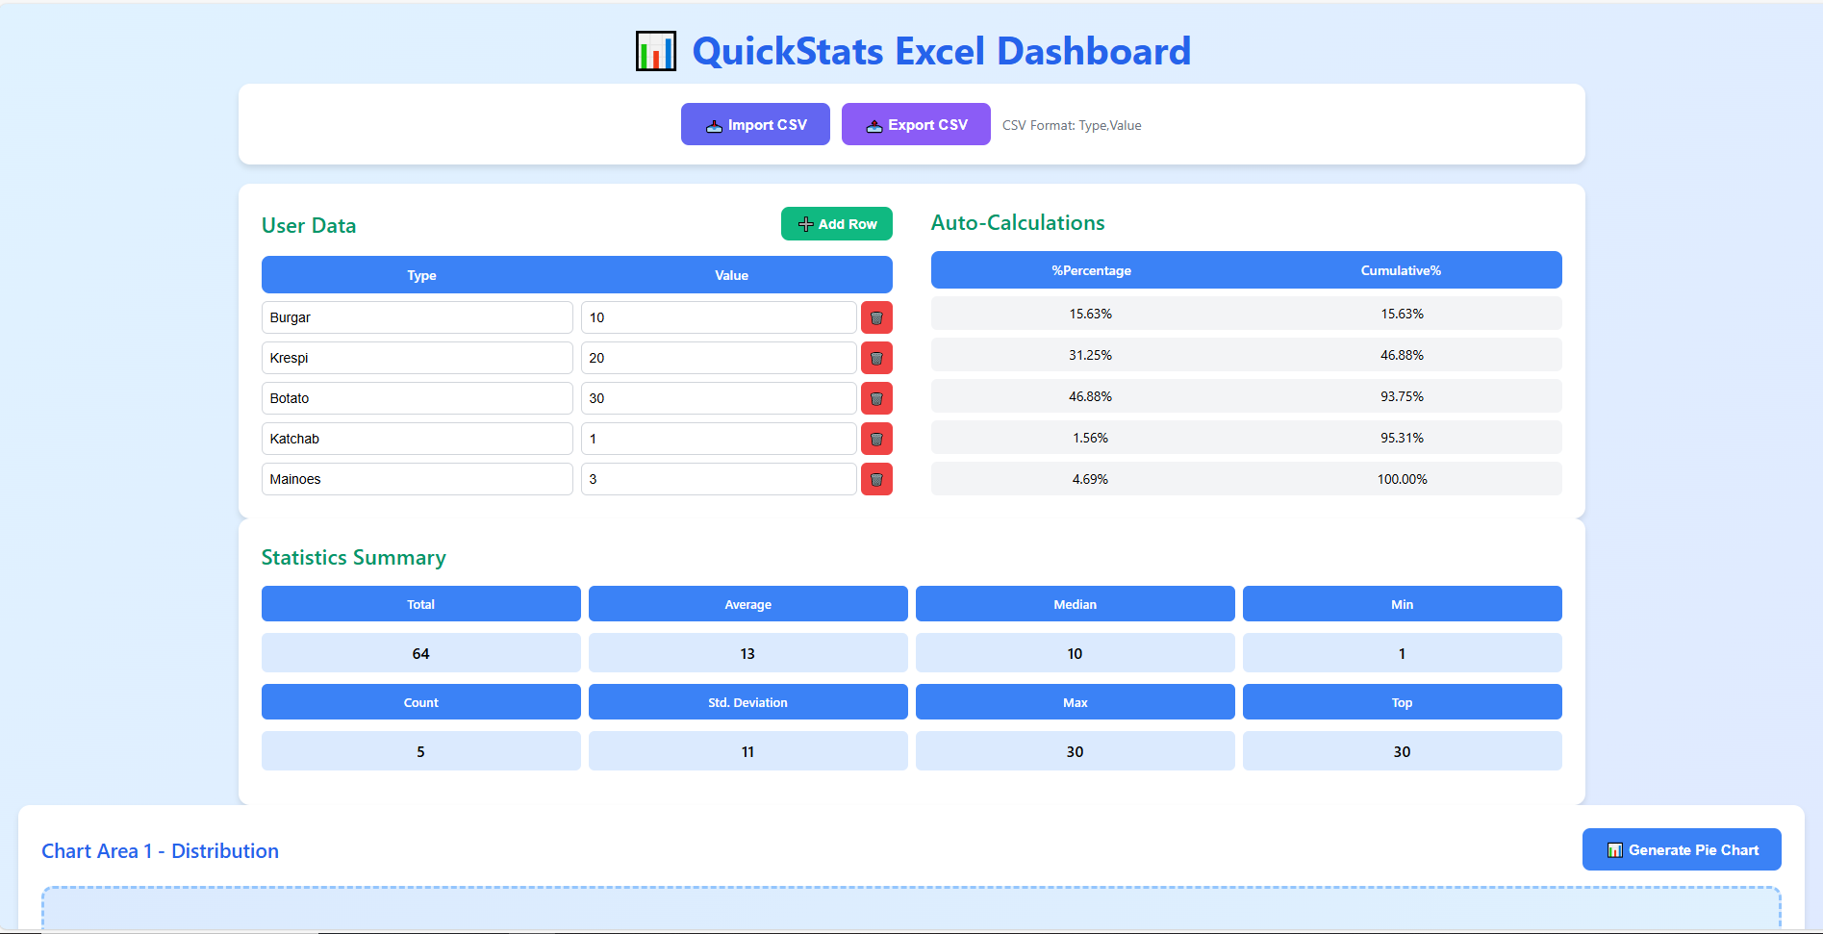This screenshot has height=934, width=1823.
Task: Click the Type input containing Mainoes
Action: coord(417,478)
